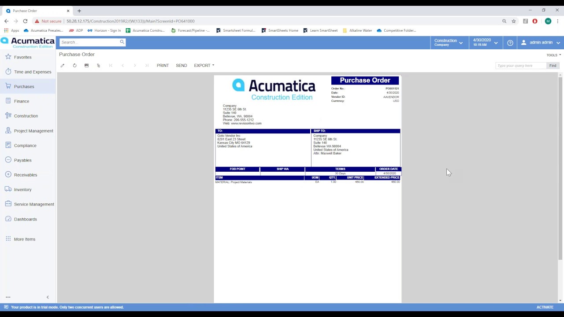Screen dimensions: 564x317
Task: Open the Chrome profile avatar M
Action: tap(548, 21)
